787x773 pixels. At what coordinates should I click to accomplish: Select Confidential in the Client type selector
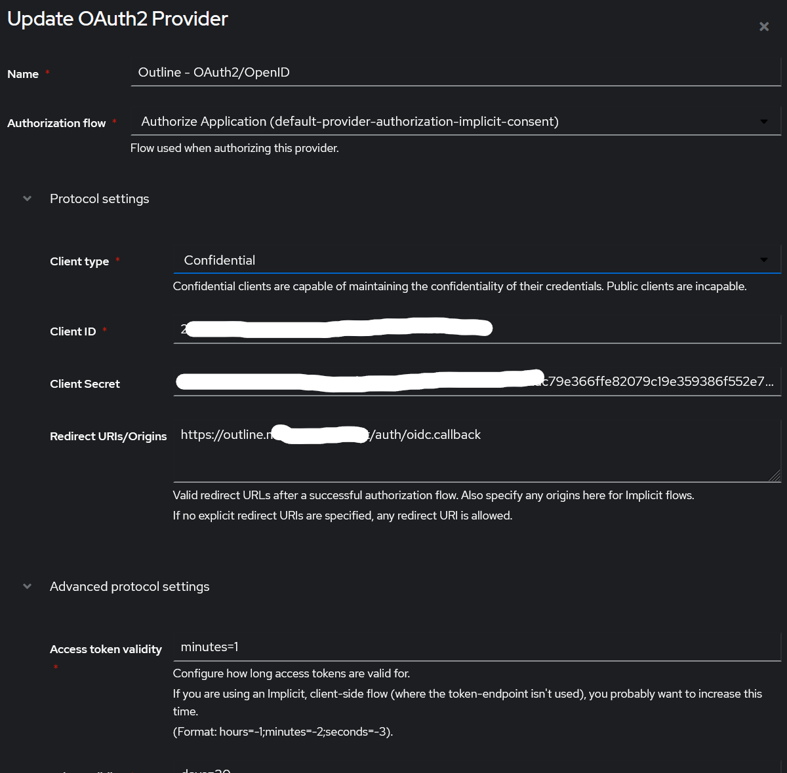pos(459,260)
